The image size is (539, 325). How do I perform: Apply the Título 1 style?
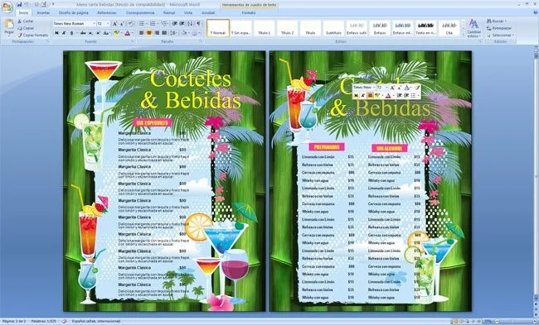[x=264, y=28]
